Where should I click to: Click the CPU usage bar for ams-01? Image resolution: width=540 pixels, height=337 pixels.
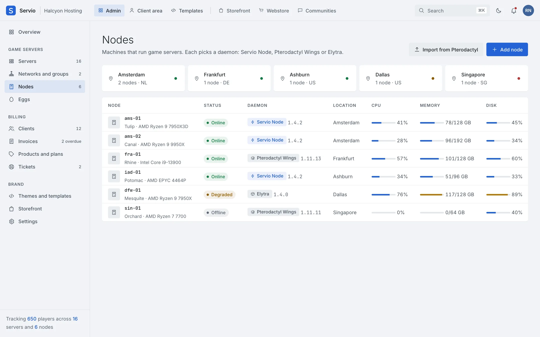click(x=383, y=123)
